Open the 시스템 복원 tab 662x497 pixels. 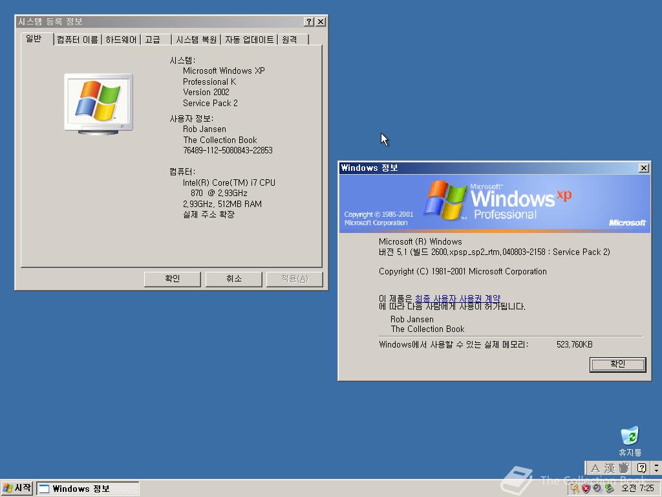[x=197, y=39]
